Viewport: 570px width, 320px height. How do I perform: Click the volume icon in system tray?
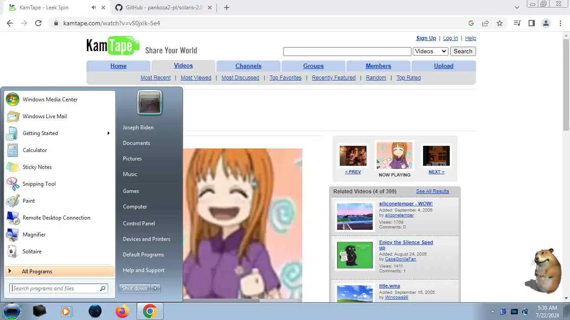click(x=525, y=312)
